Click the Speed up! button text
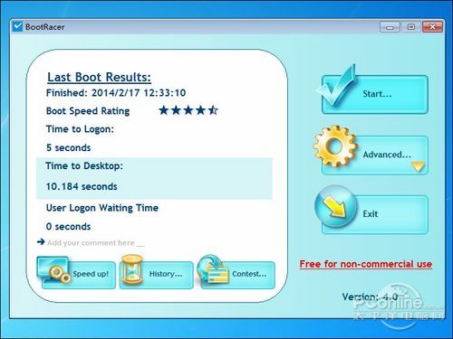This screenshot has height=339, width=453. tap(91, 274)
